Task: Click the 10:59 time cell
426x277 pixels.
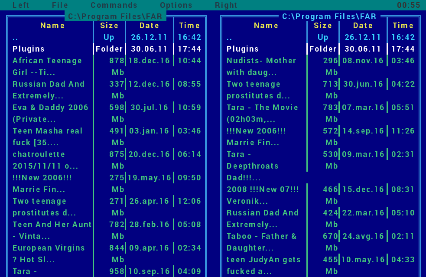Action: [x=189, y=108]
